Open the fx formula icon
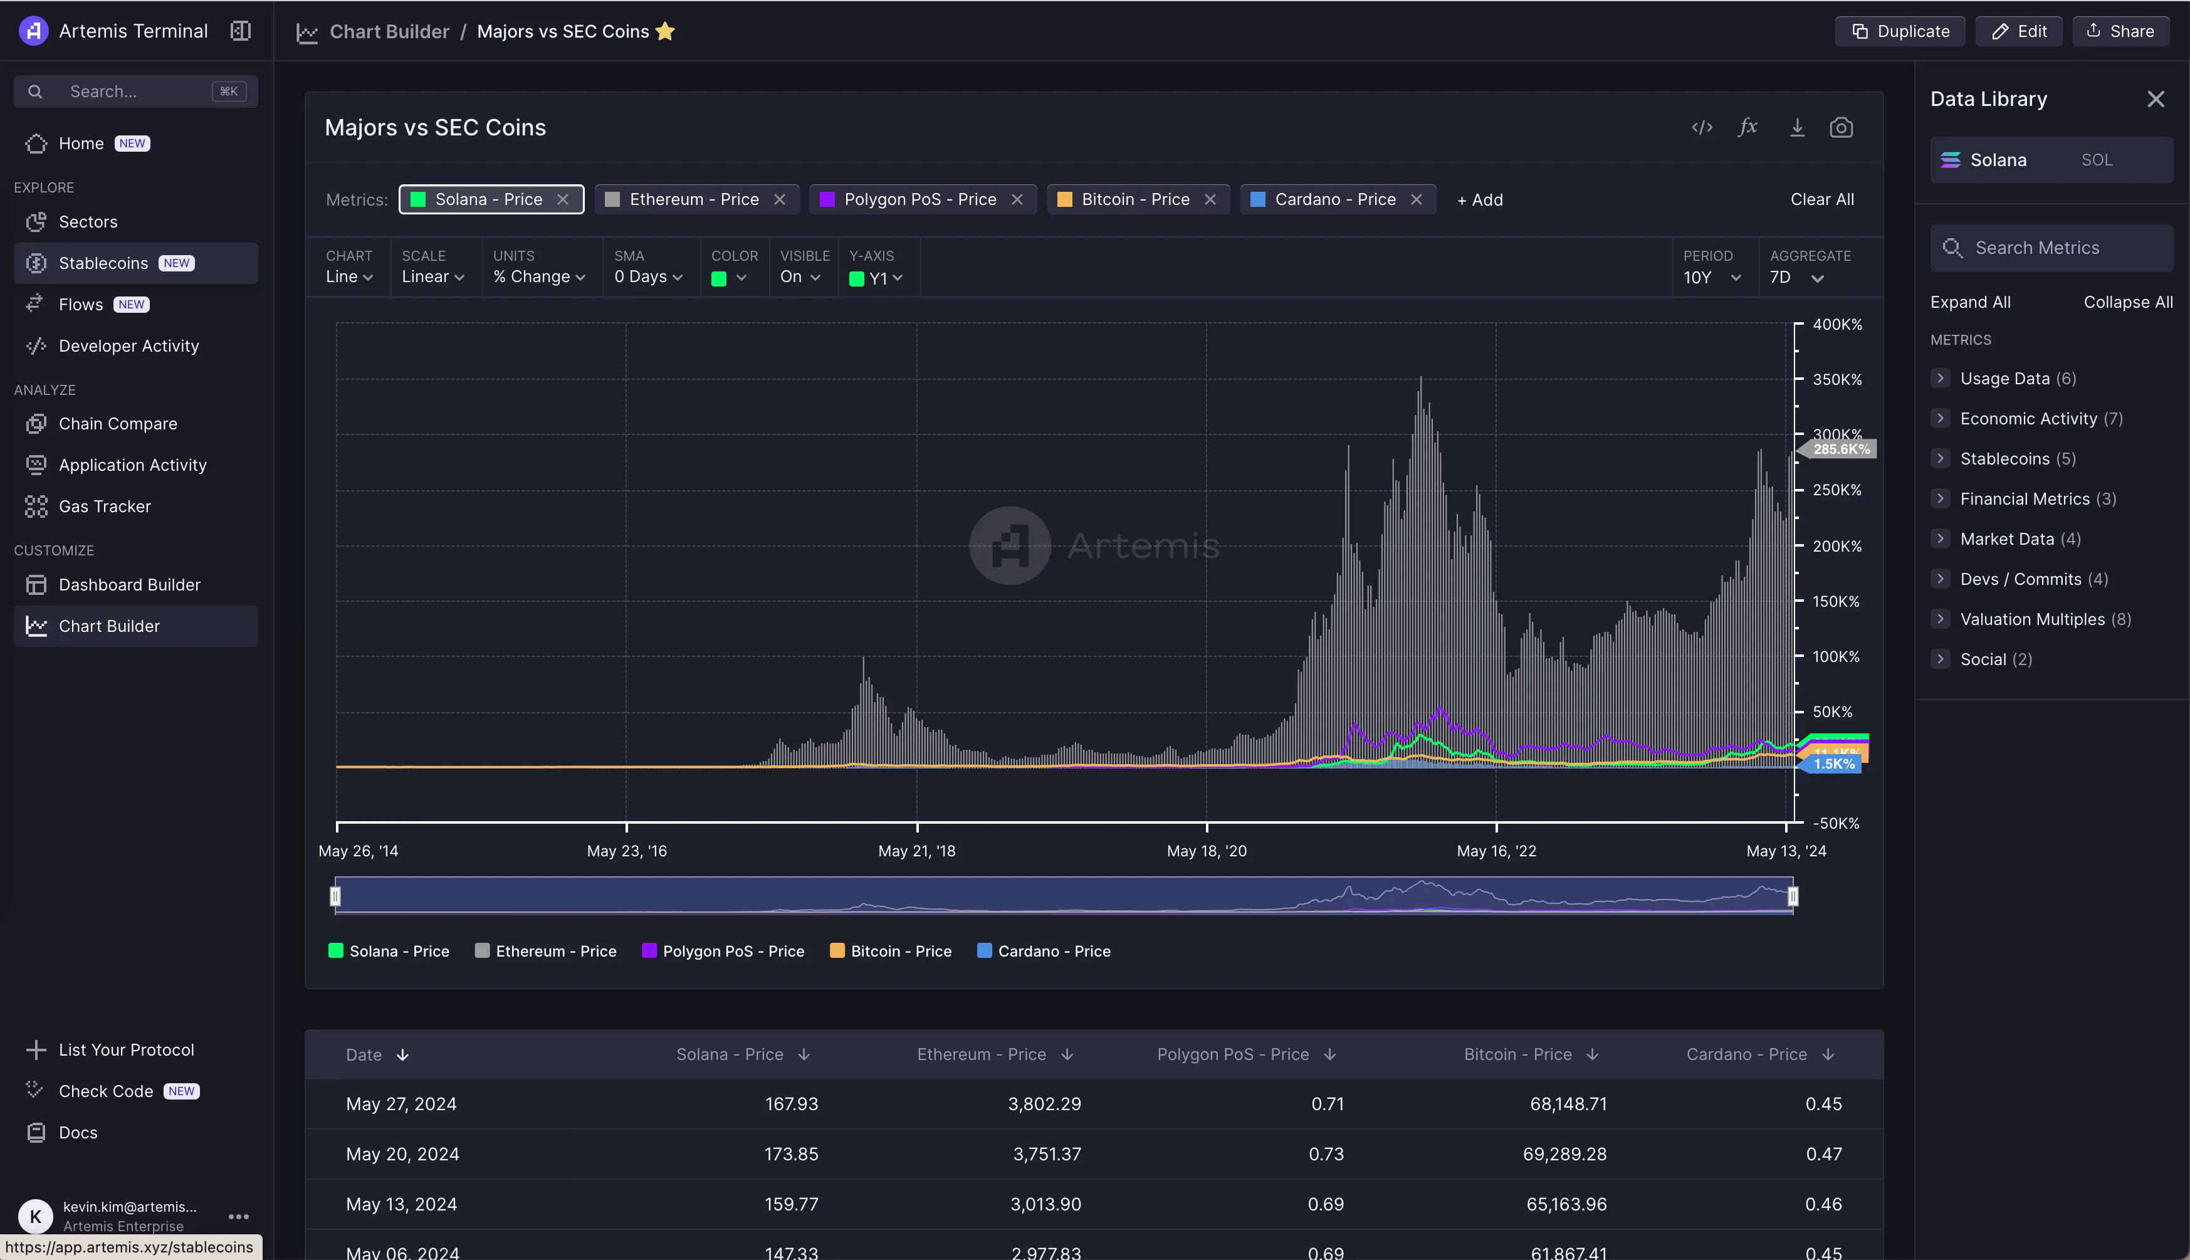This screenshot has width=2190, height=1260. (x=1748, y=127)
